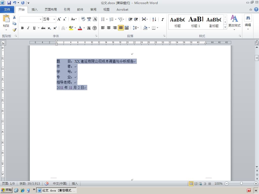Apply the 标题 1 style
Screen dimensions: 259x194
point(196,22)
